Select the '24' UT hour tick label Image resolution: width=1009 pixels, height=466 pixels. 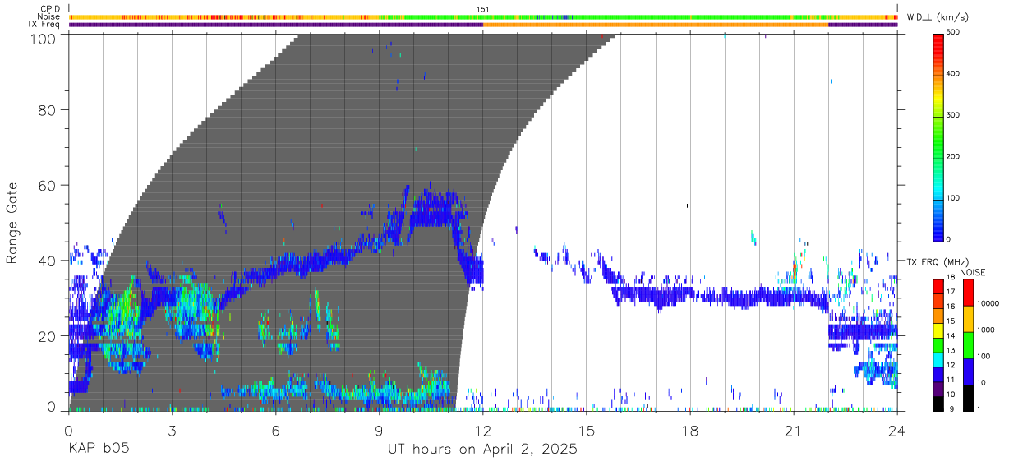pyautogui.click(x=897, y=430)
